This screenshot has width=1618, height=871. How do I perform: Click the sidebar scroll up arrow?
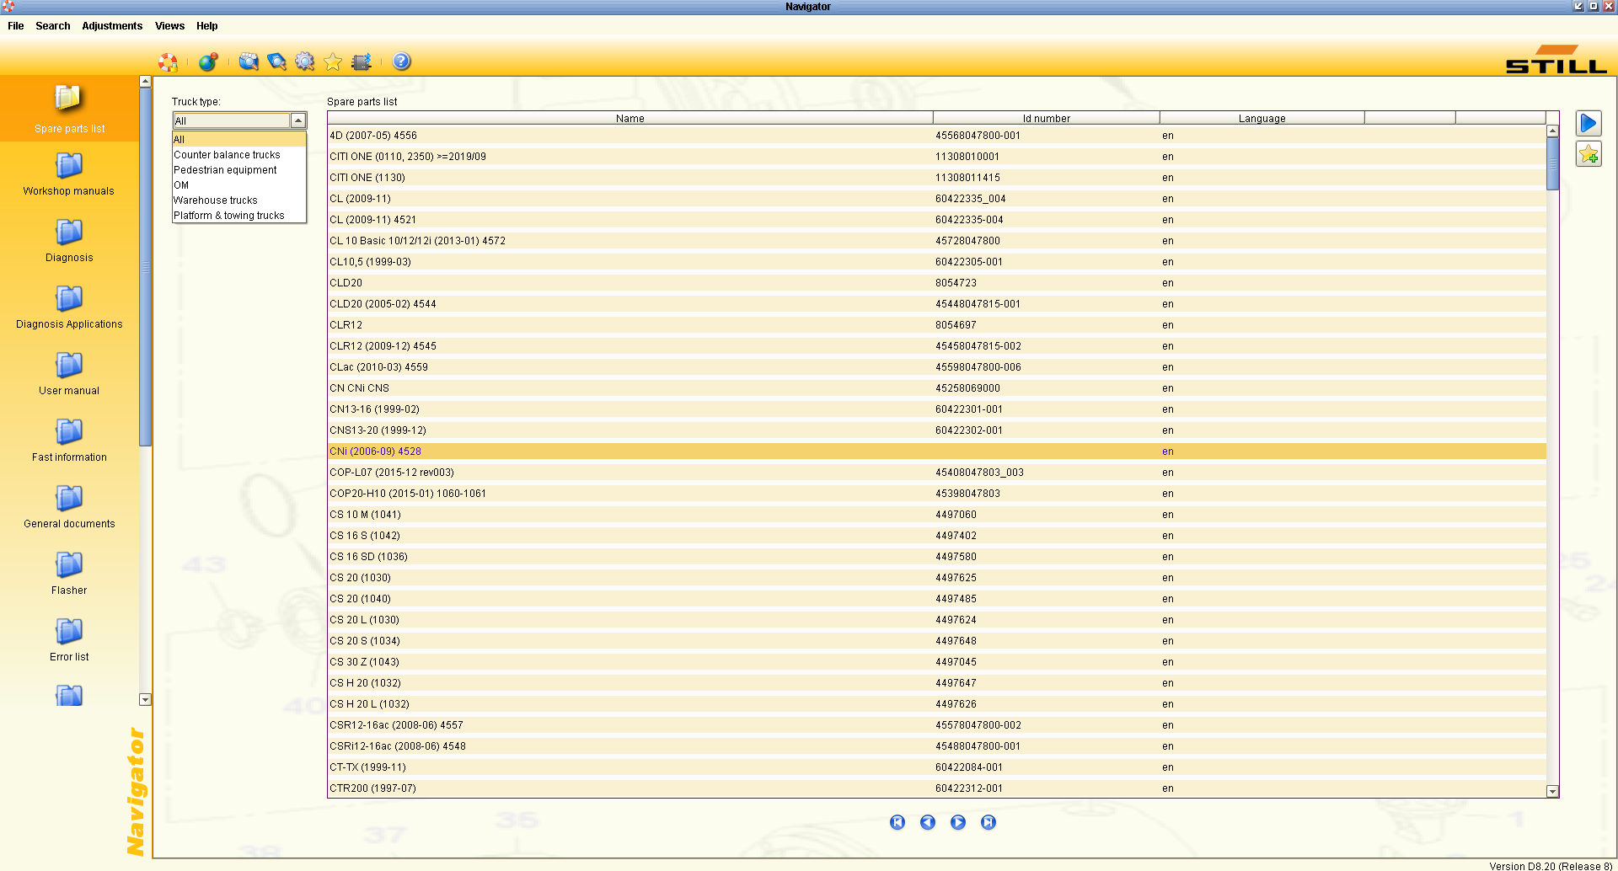(145, 82)
